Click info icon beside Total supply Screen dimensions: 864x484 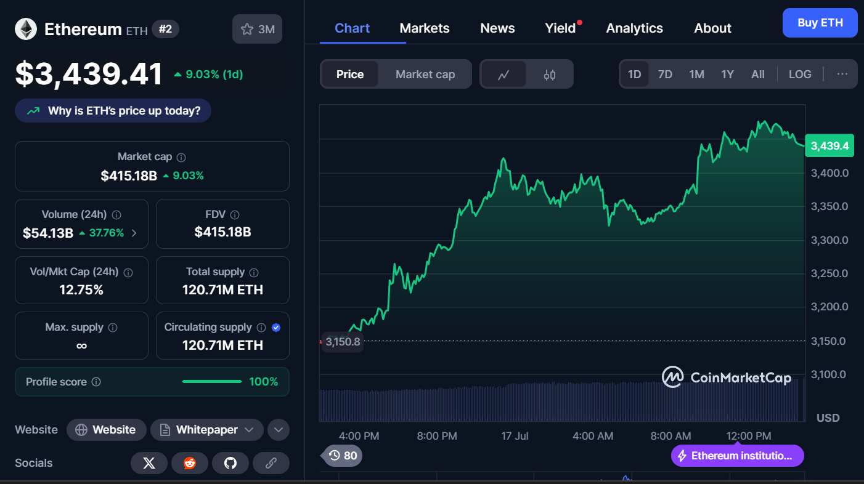[254, 272]
